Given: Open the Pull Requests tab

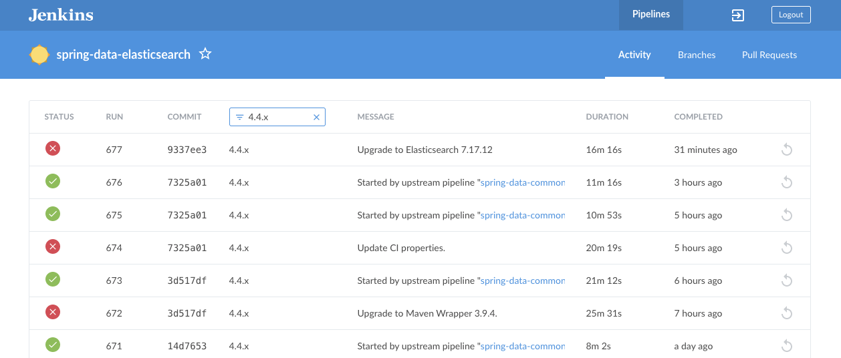Looking at the screenshot, I should [x=769, y=55].
